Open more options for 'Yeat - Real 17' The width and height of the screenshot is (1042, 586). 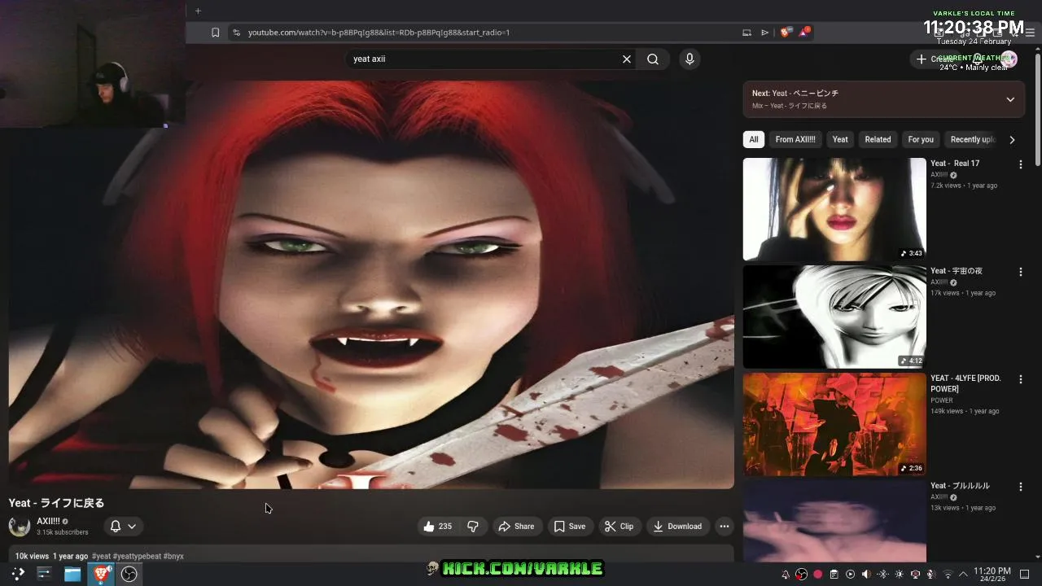(x=1020, y=164)
